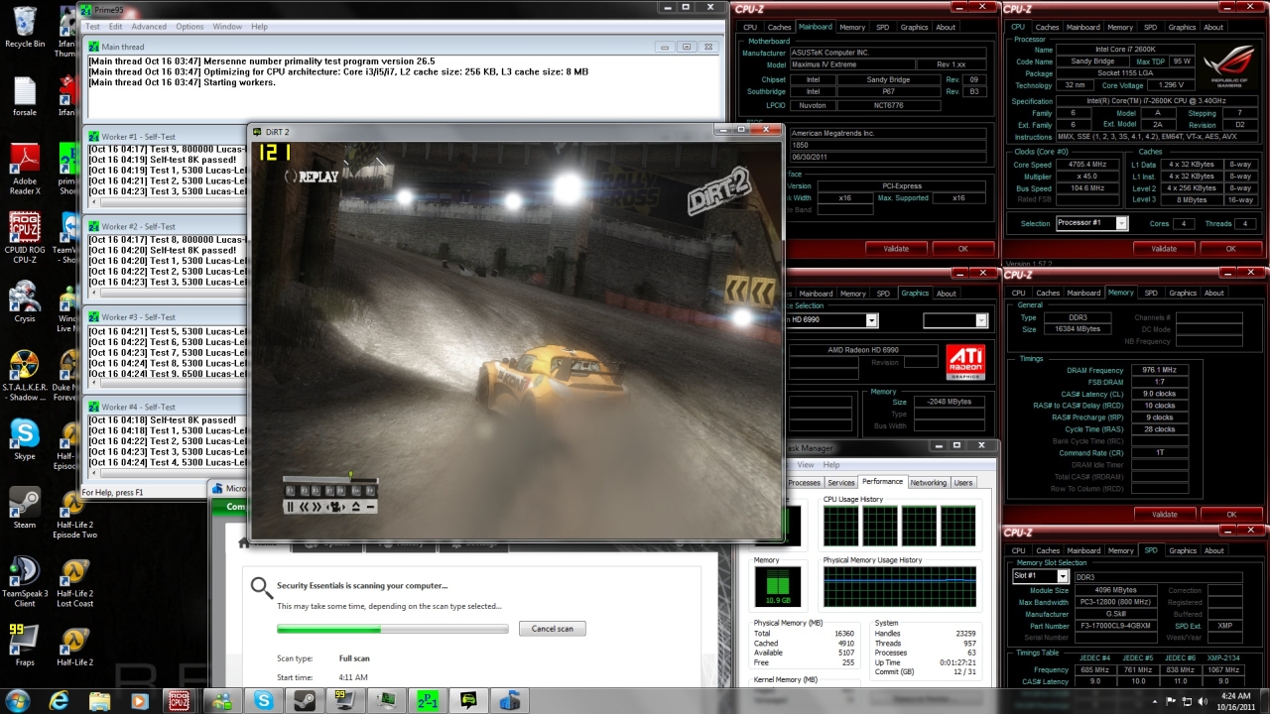Open TeamSpeak 3 Client desktop shortcut
Screen dimensions: 1270x714
25,582
